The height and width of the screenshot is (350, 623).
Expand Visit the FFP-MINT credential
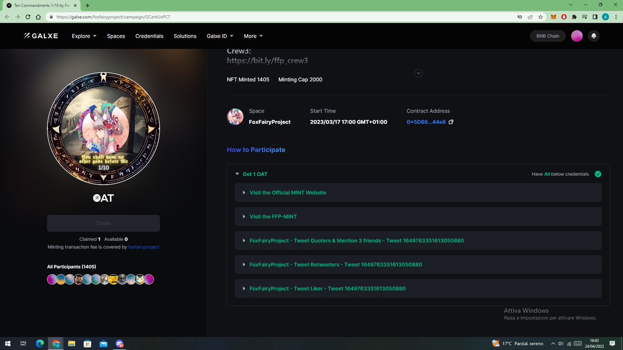[418, 216]
